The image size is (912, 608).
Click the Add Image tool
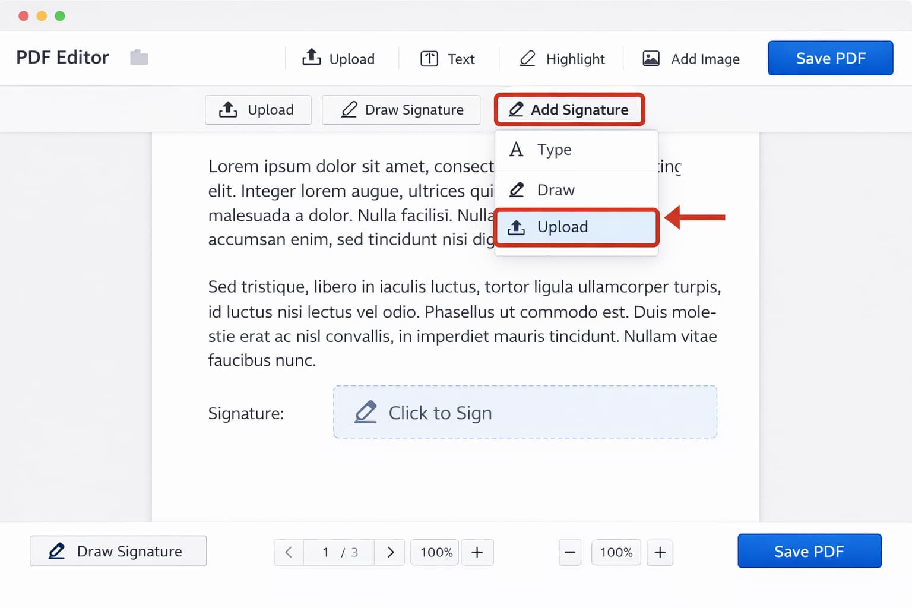691,59
